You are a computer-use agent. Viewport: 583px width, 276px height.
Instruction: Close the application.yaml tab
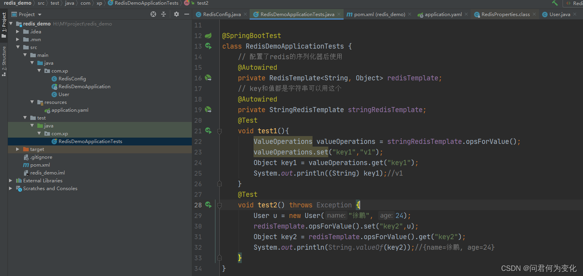pyautogui.click(x=466, y=14)
